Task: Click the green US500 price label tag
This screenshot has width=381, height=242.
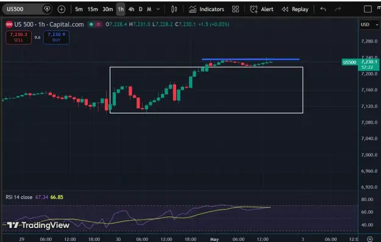Action: 349,62
